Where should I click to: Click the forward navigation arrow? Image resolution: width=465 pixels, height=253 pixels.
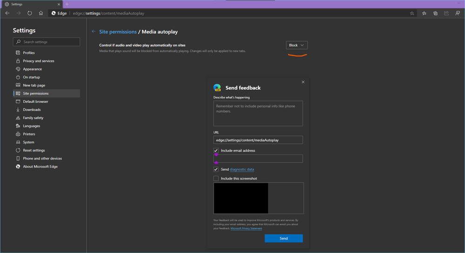coord(19,13)
